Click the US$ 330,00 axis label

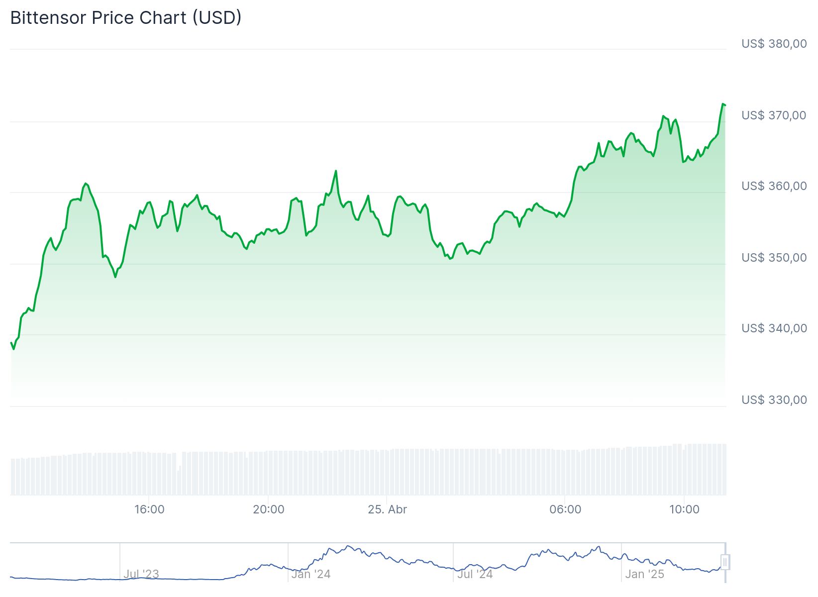tap(774, 400)
